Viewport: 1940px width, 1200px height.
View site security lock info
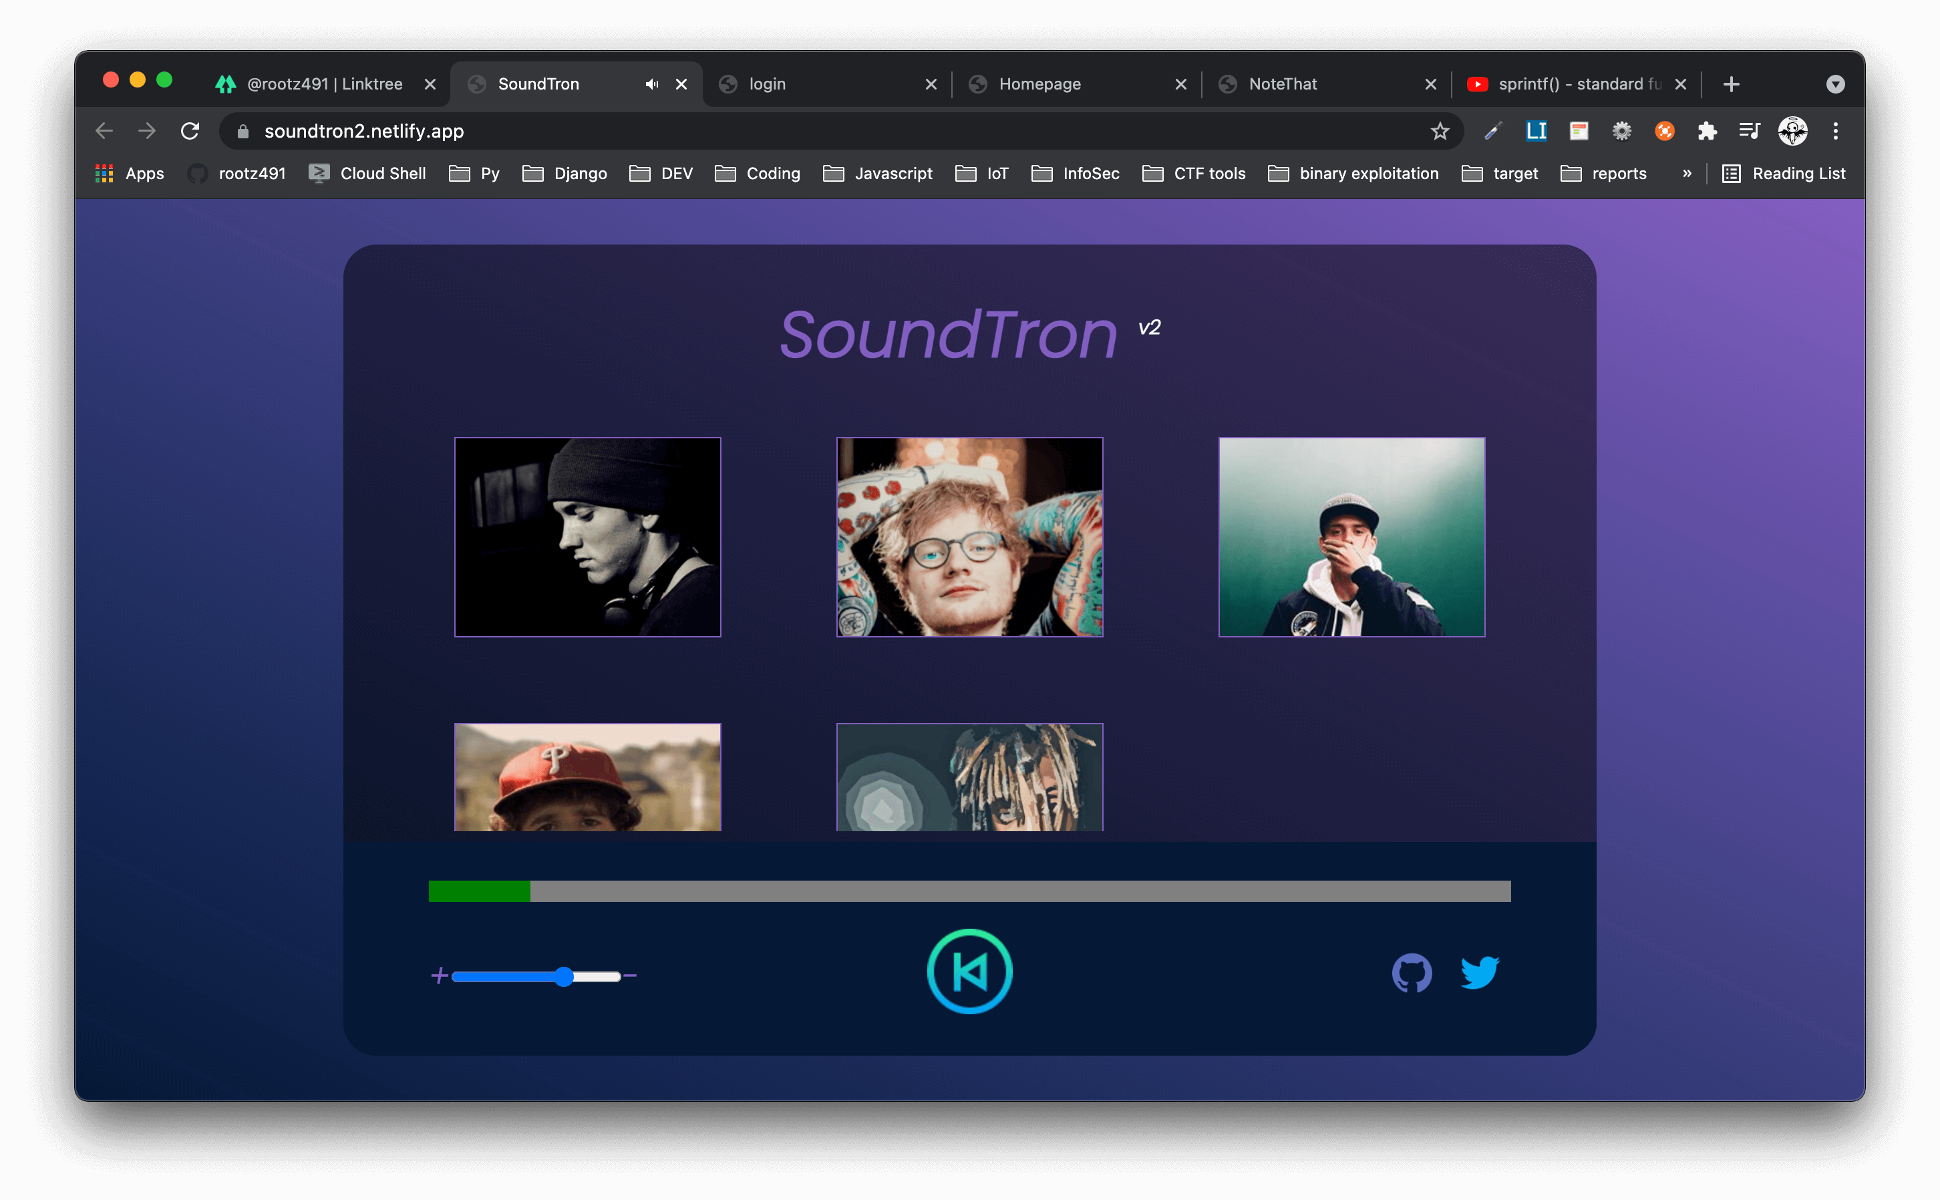pos(244,131)
